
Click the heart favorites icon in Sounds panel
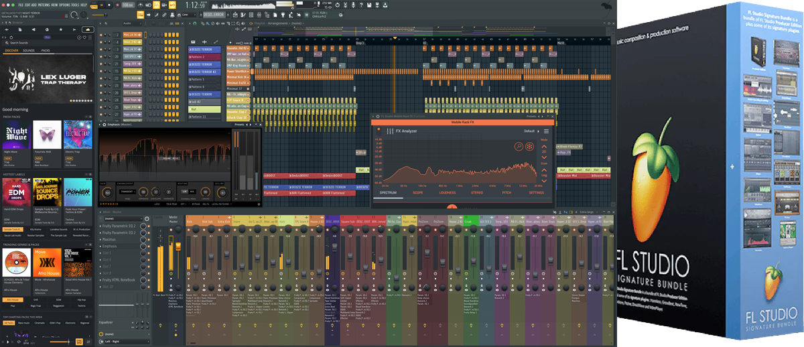84,38
